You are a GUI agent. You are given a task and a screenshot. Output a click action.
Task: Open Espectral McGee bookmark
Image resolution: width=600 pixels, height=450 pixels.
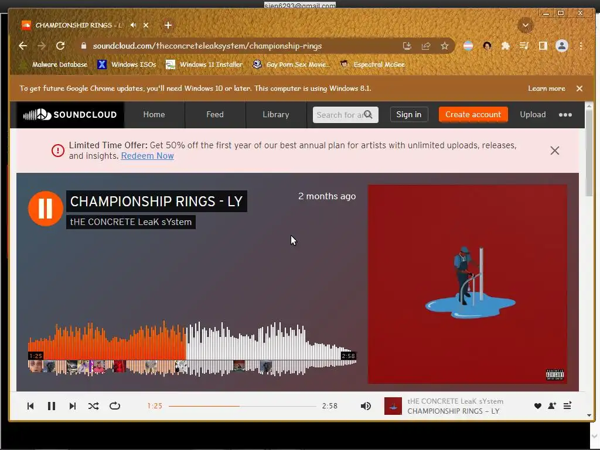pos(373,64)
